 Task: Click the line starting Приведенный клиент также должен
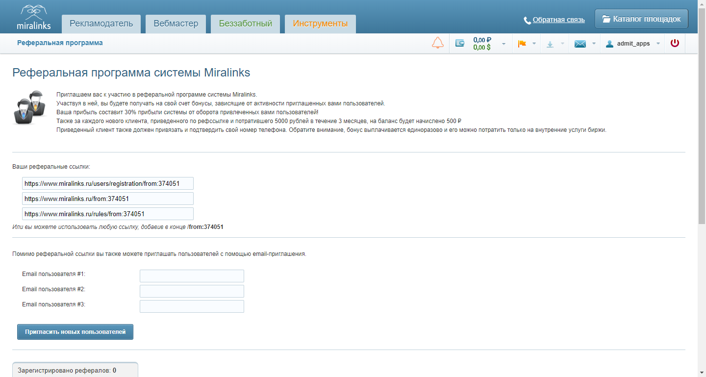coord(331,130)
